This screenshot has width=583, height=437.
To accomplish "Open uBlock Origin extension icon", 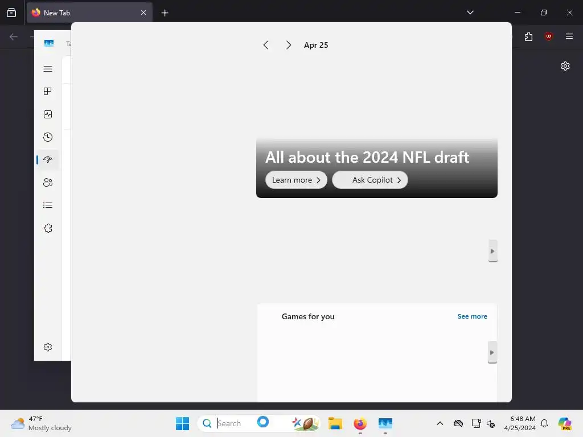I will [548, 36].
